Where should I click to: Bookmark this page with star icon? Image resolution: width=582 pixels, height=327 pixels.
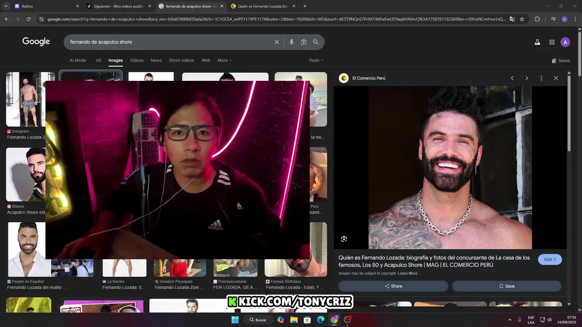pos(522,19)
